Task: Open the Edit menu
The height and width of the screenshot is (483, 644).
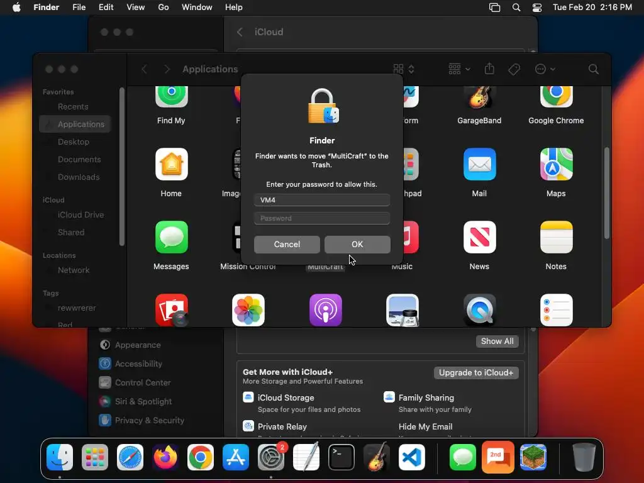Action: [106, 8]
